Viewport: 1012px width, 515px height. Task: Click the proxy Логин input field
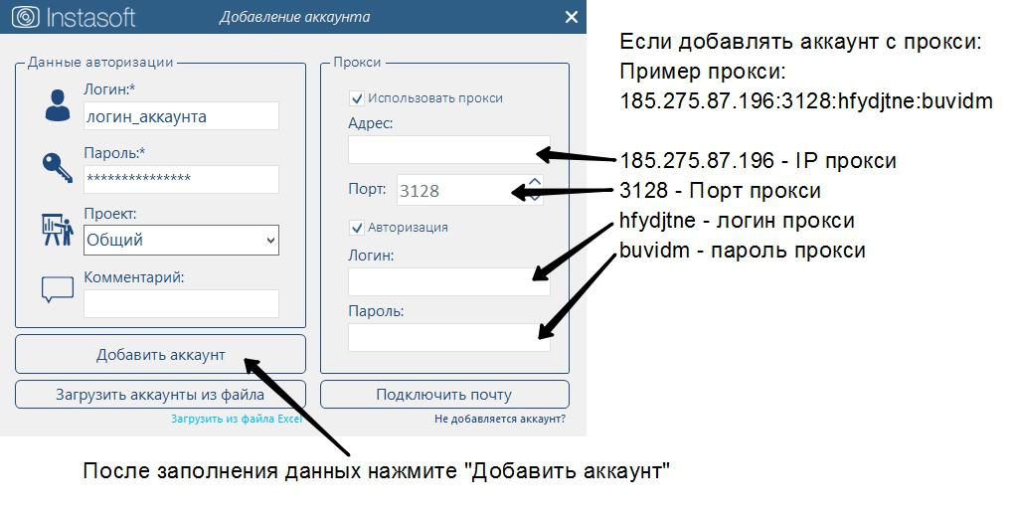pos(449,281)
